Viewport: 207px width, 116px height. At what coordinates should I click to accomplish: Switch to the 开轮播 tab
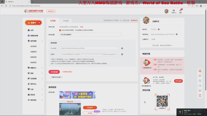coord(66,21)
